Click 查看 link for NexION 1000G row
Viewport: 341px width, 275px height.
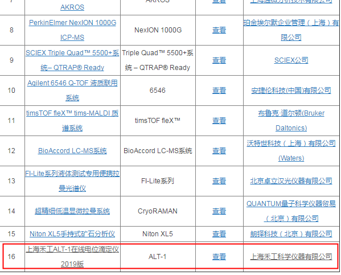point(219,30)
